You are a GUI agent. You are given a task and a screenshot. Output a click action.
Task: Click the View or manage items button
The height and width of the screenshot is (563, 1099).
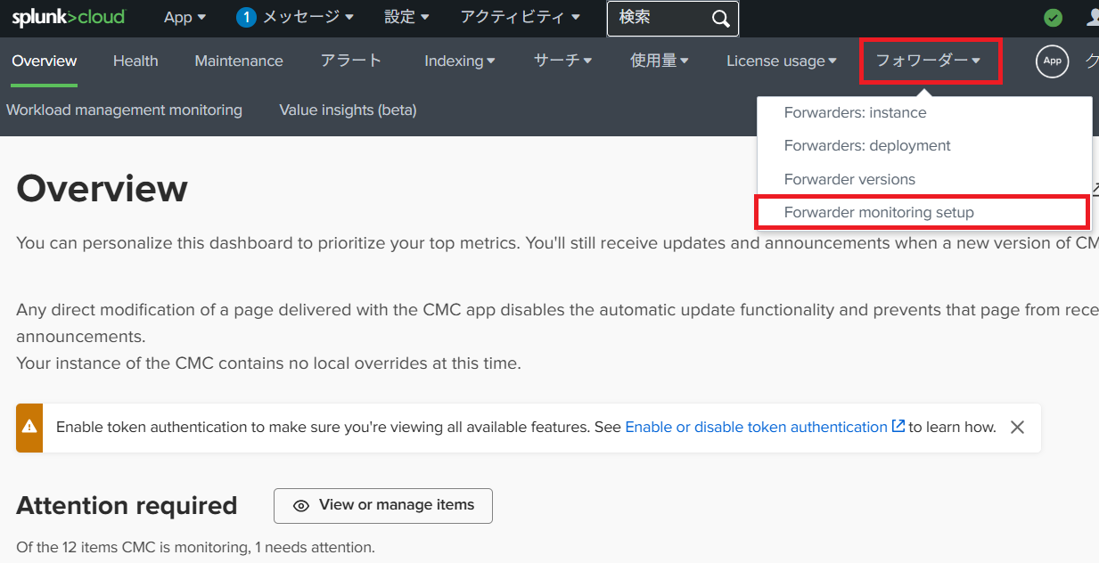[x=382, y=506]
